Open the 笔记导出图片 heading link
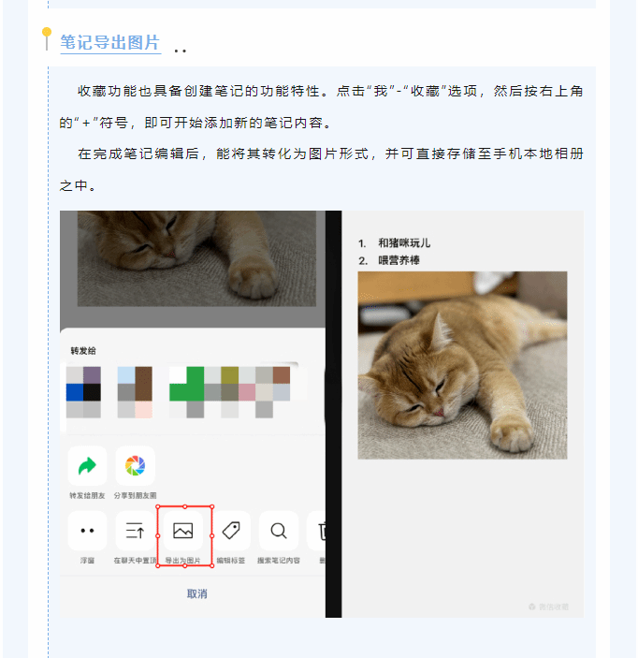 [x=110, y=43]
